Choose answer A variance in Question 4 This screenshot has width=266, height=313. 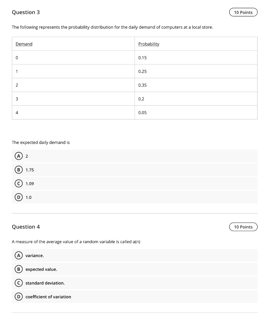135,256
